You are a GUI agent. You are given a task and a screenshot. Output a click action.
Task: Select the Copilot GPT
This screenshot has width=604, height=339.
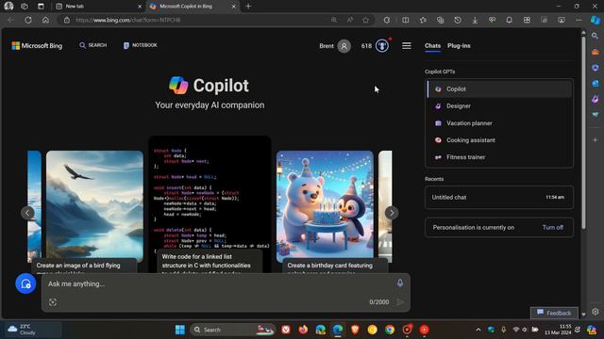(499, 89)
